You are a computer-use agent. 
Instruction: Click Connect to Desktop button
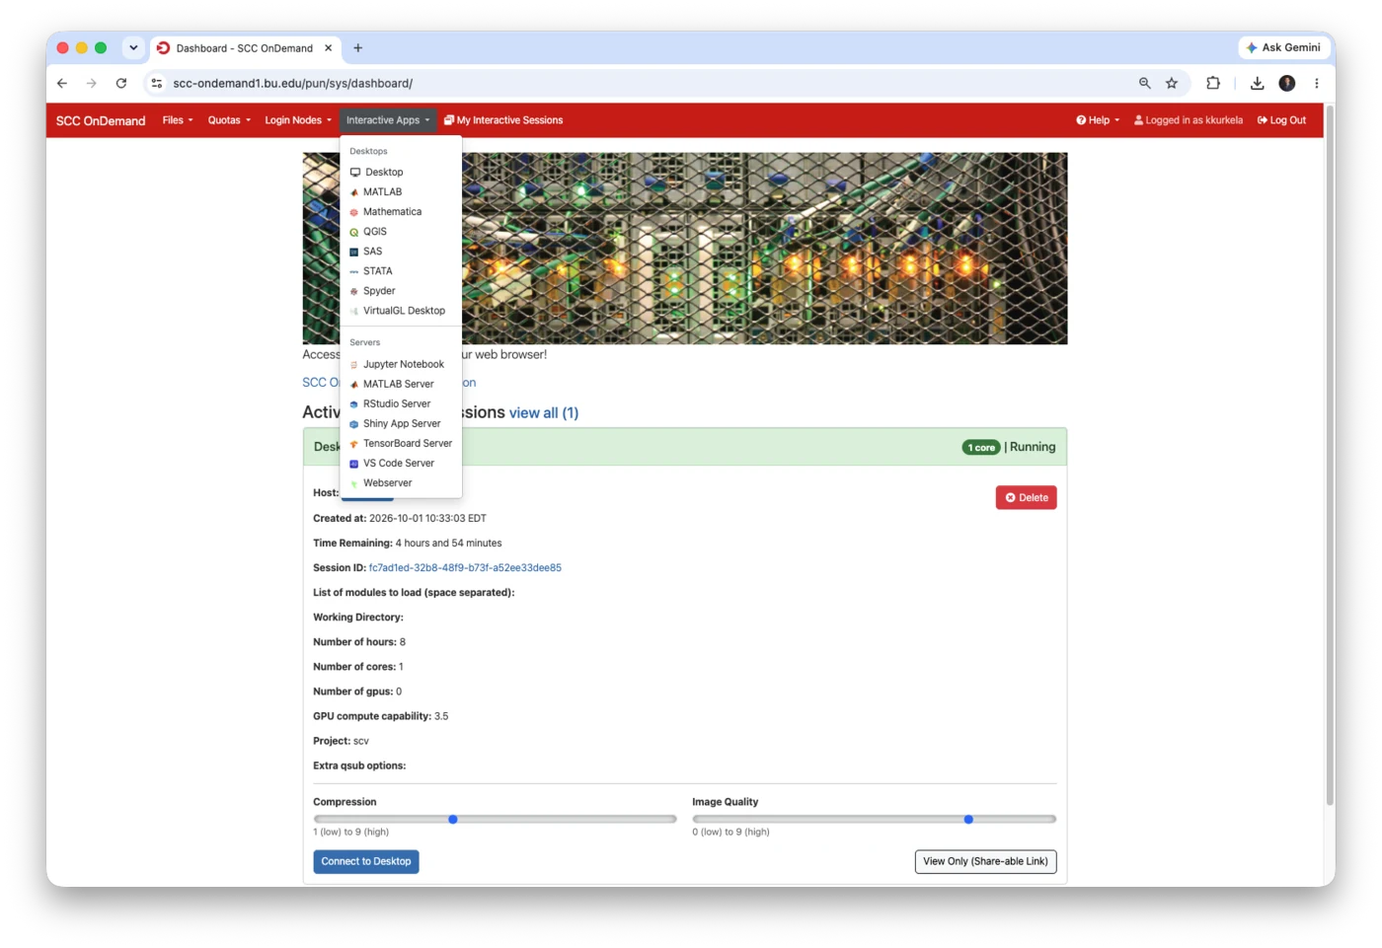[x=366, y=861]
